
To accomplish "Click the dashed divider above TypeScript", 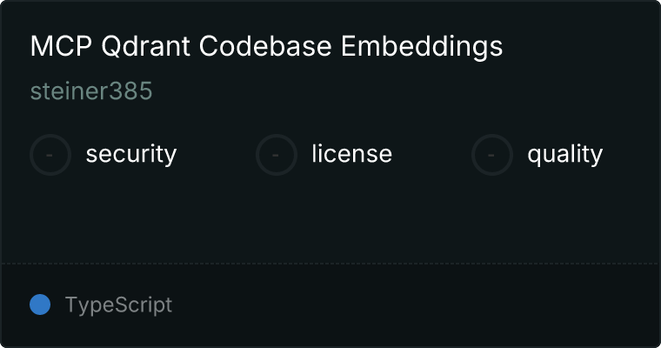I will click(x=330, y=264).
